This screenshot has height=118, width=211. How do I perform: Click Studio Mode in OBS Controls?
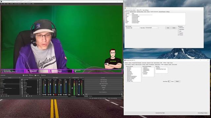point(104,86)
